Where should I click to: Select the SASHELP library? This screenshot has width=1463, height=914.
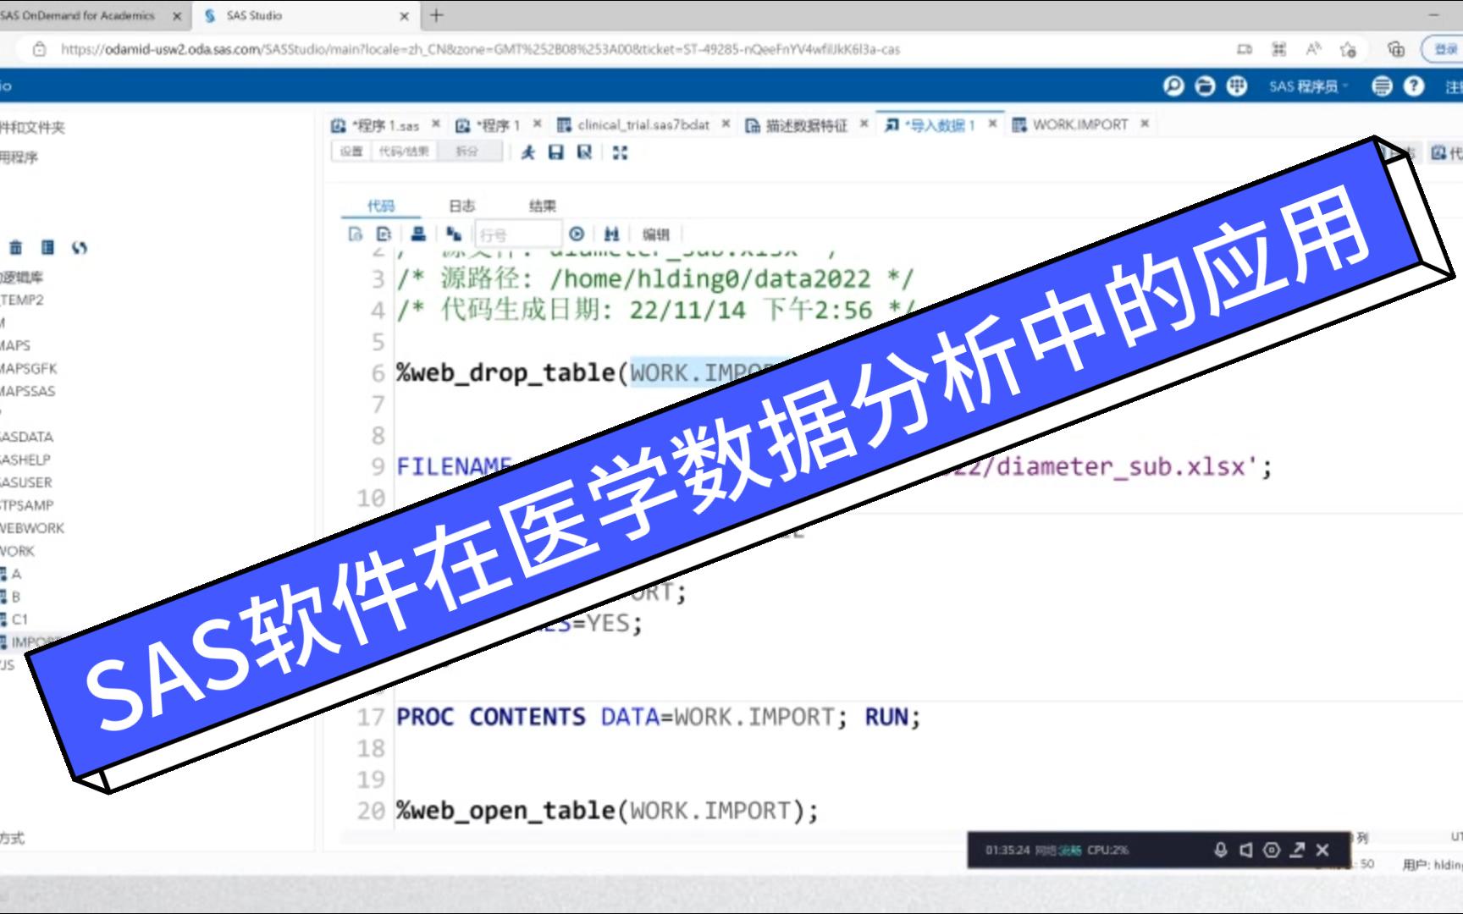(25, 460)
